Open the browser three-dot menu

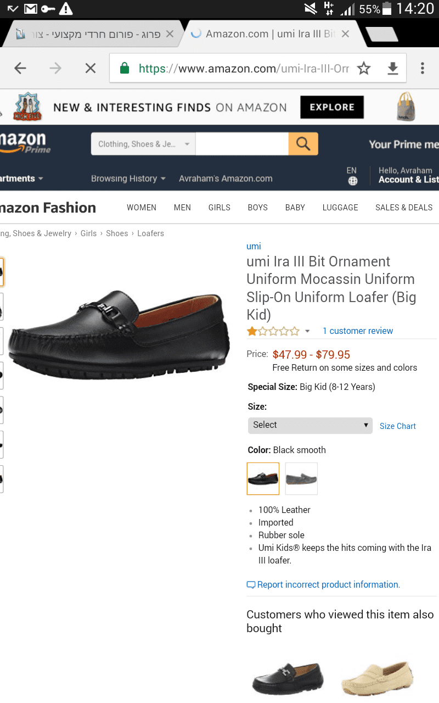(422, 68)
